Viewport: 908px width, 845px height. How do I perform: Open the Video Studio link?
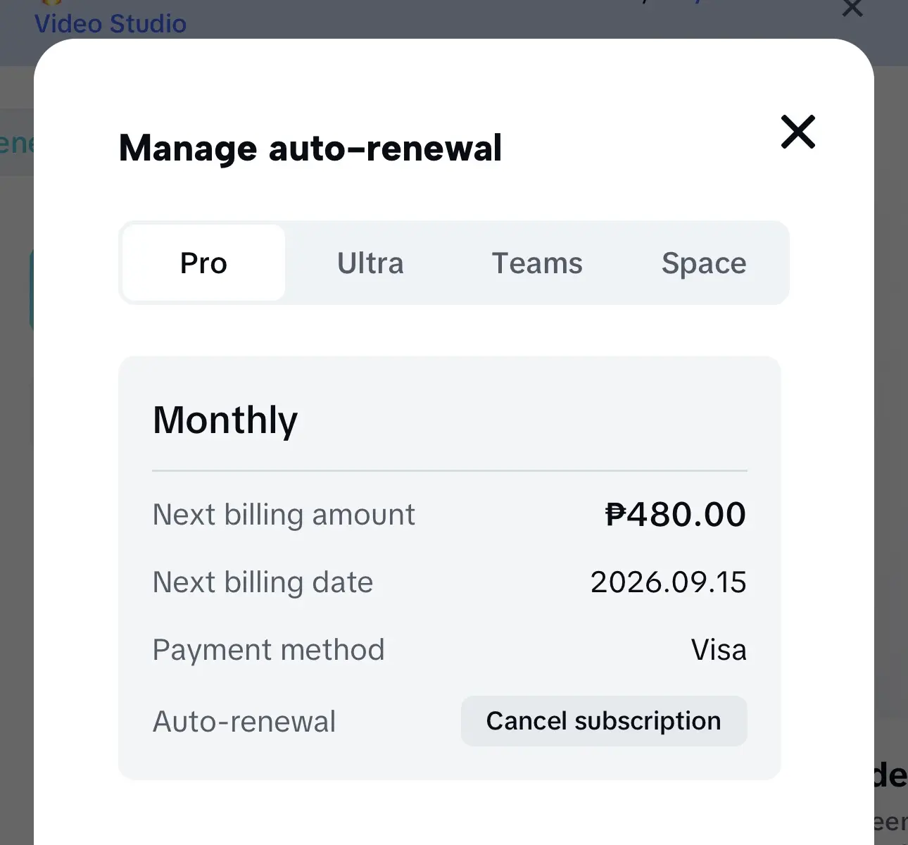(x=111, y=24)
